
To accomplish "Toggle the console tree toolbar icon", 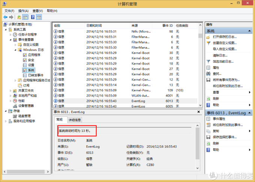I will [25, 17].
